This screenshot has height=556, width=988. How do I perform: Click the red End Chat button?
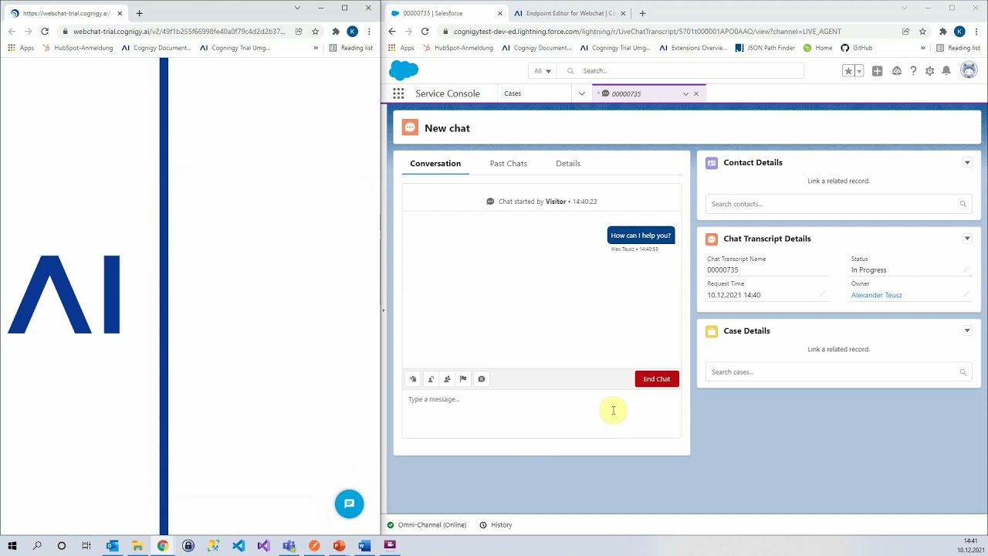click(657, 378)
